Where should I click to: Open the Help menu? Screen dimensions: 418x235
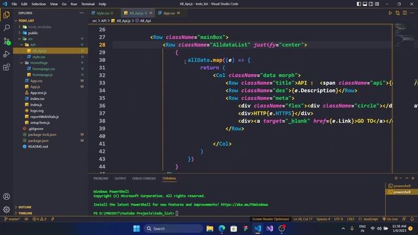click(103, 4)
